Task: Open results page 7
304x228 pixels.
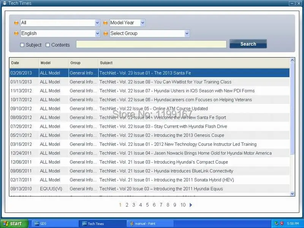Action: click(161, 205)
